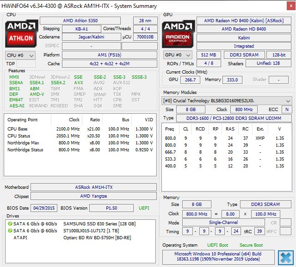Click the EM64T feature label

pos(16,99)
